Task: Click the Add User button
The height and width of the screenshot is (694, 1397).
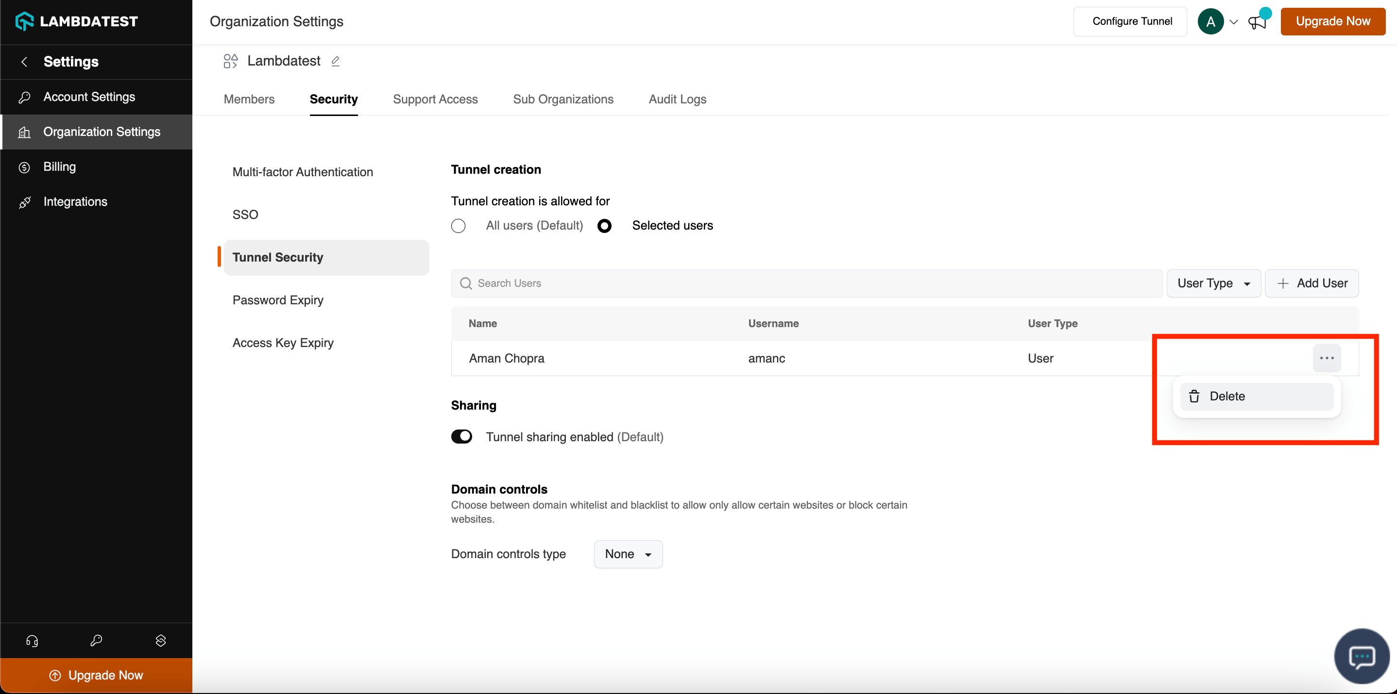Action: [1312, 283]
